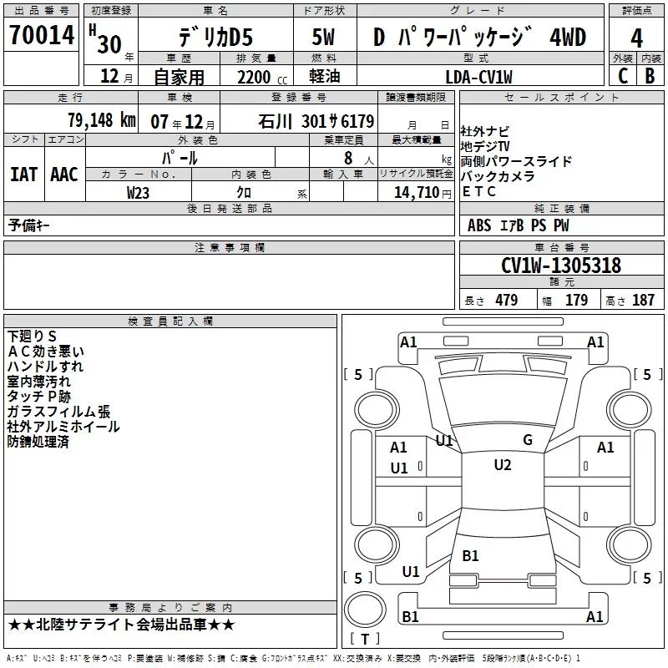Select the fuel type 軽油
The width and height of the screenshot is (668, 668).
coord(325,76)
